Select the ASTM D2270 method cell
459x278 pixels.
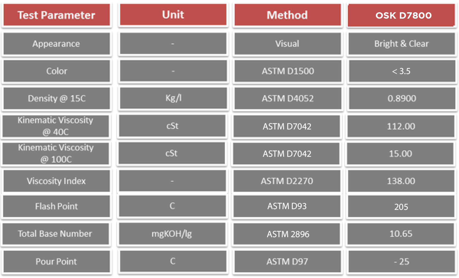(287, 181)
